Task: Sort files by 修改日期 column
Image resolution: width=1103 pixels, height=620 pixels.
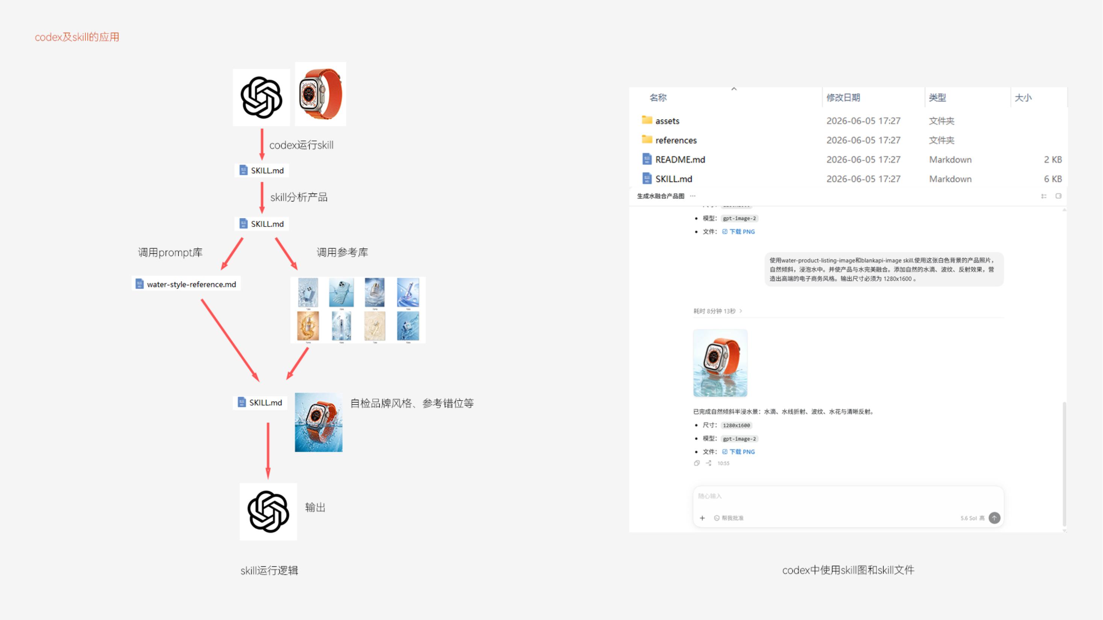Action: pyautogui.click(x=843, y=98)
